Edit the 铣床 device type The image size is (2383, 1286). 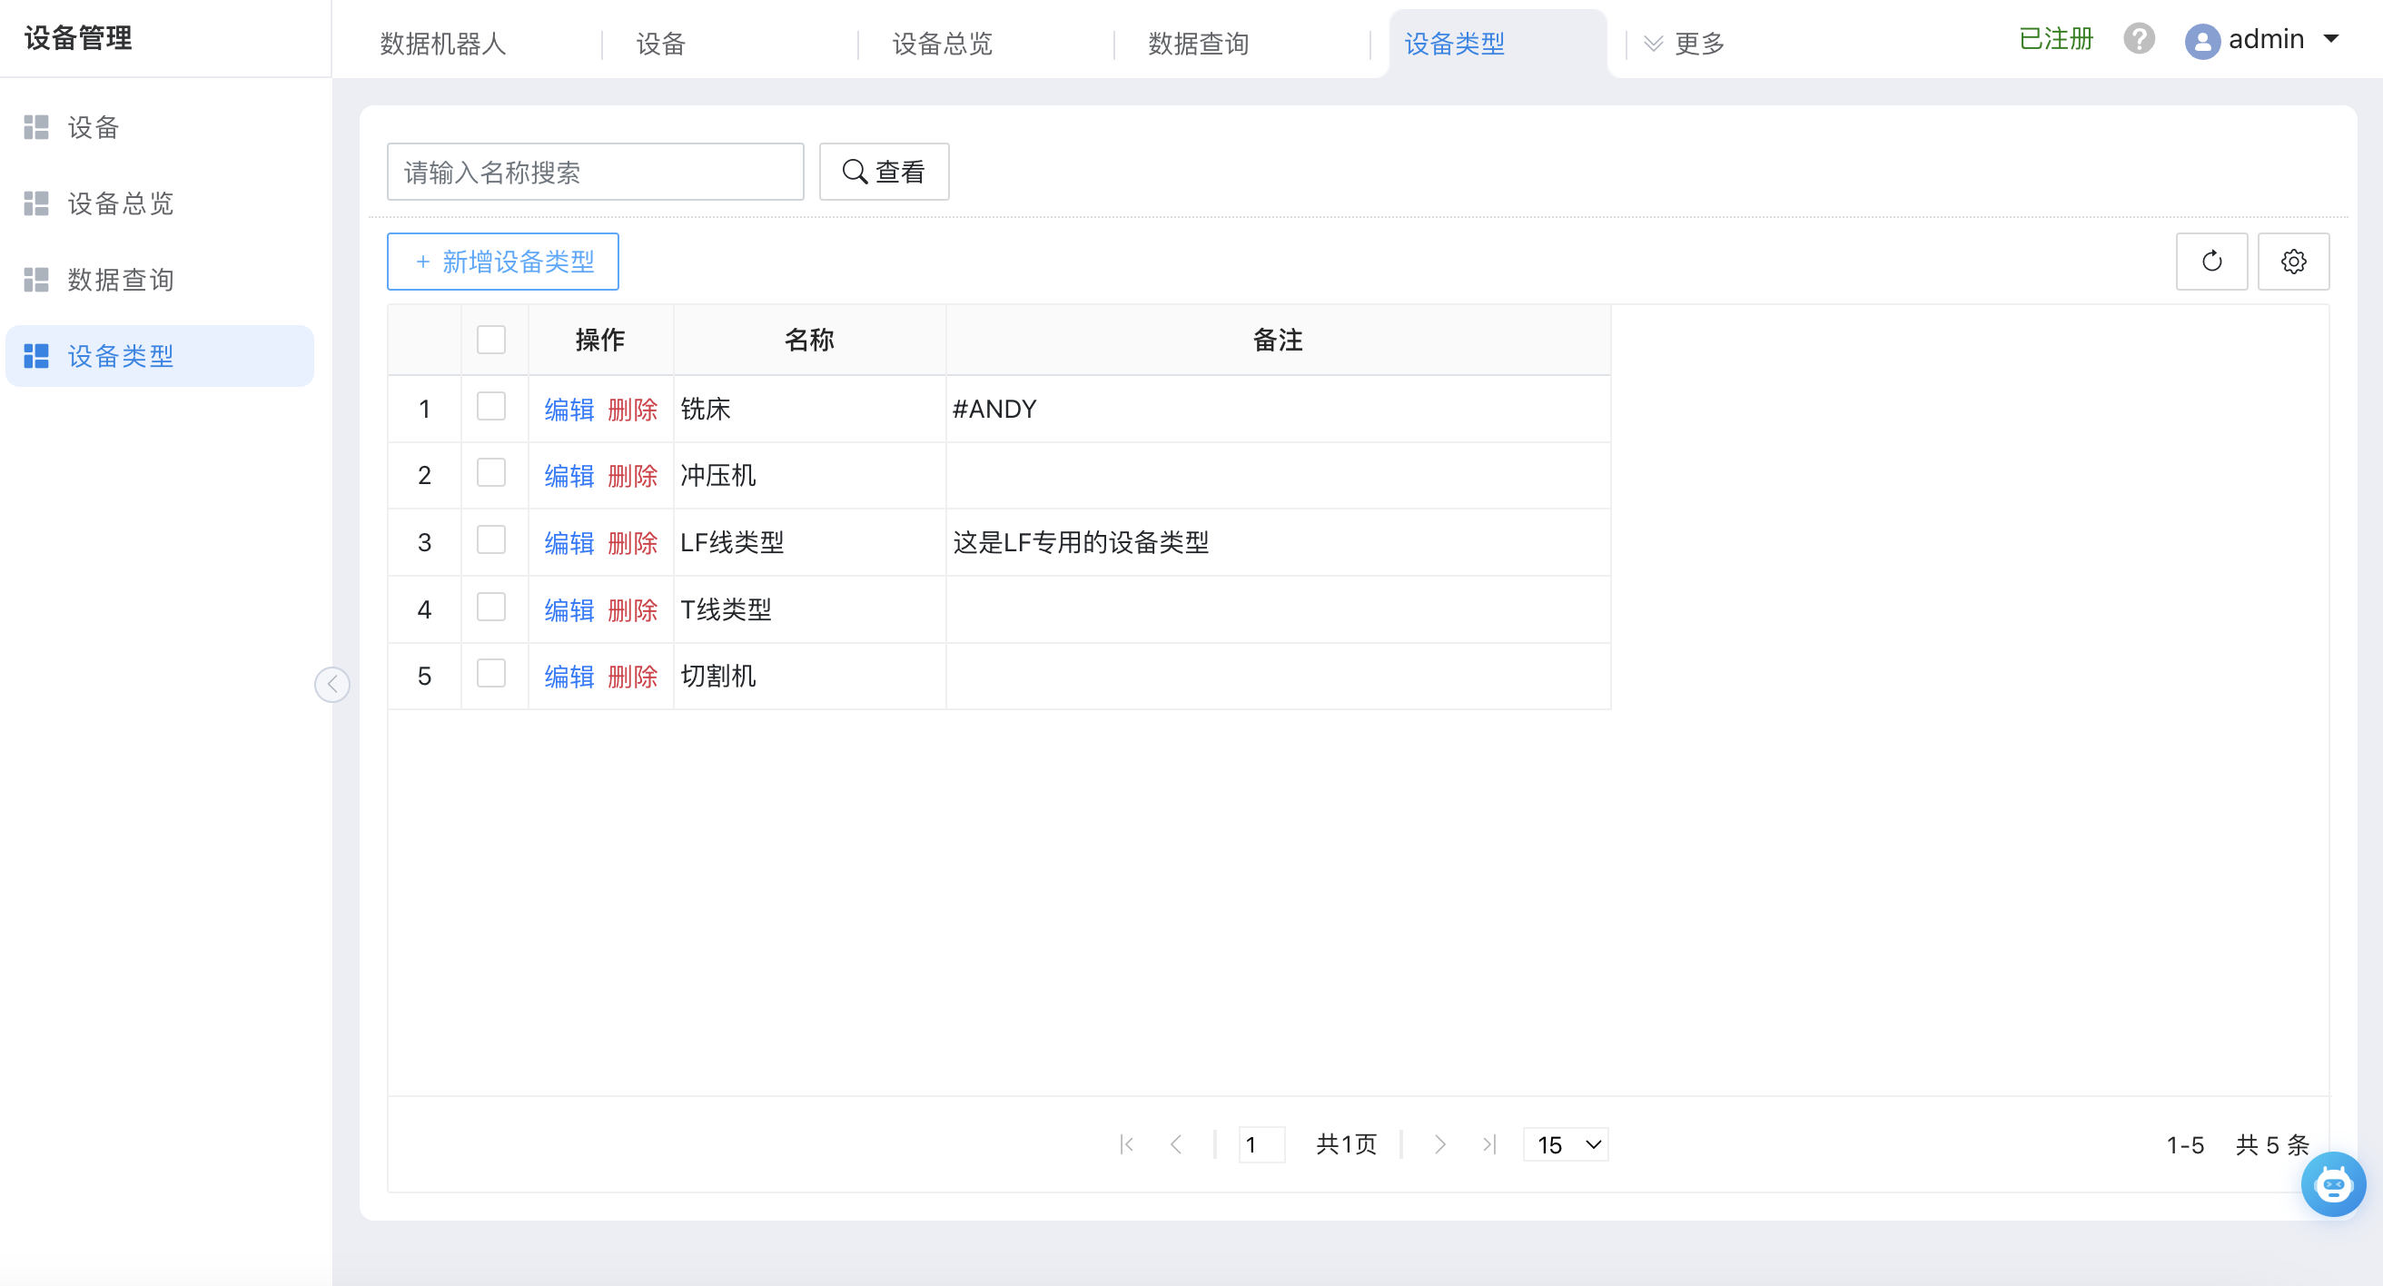pos(569,409)
